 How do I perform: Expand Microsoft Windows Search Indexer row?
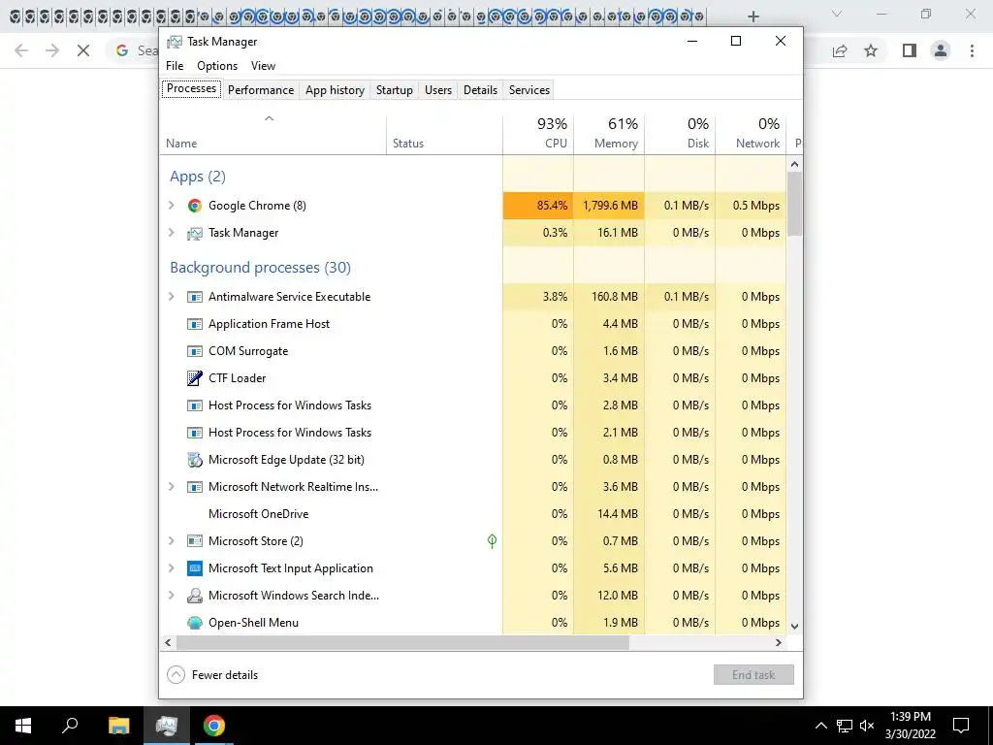(171, 596)
